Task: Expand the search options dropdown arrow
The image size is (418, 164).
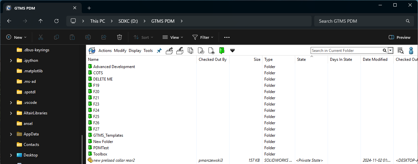Action: coord(390,51)
